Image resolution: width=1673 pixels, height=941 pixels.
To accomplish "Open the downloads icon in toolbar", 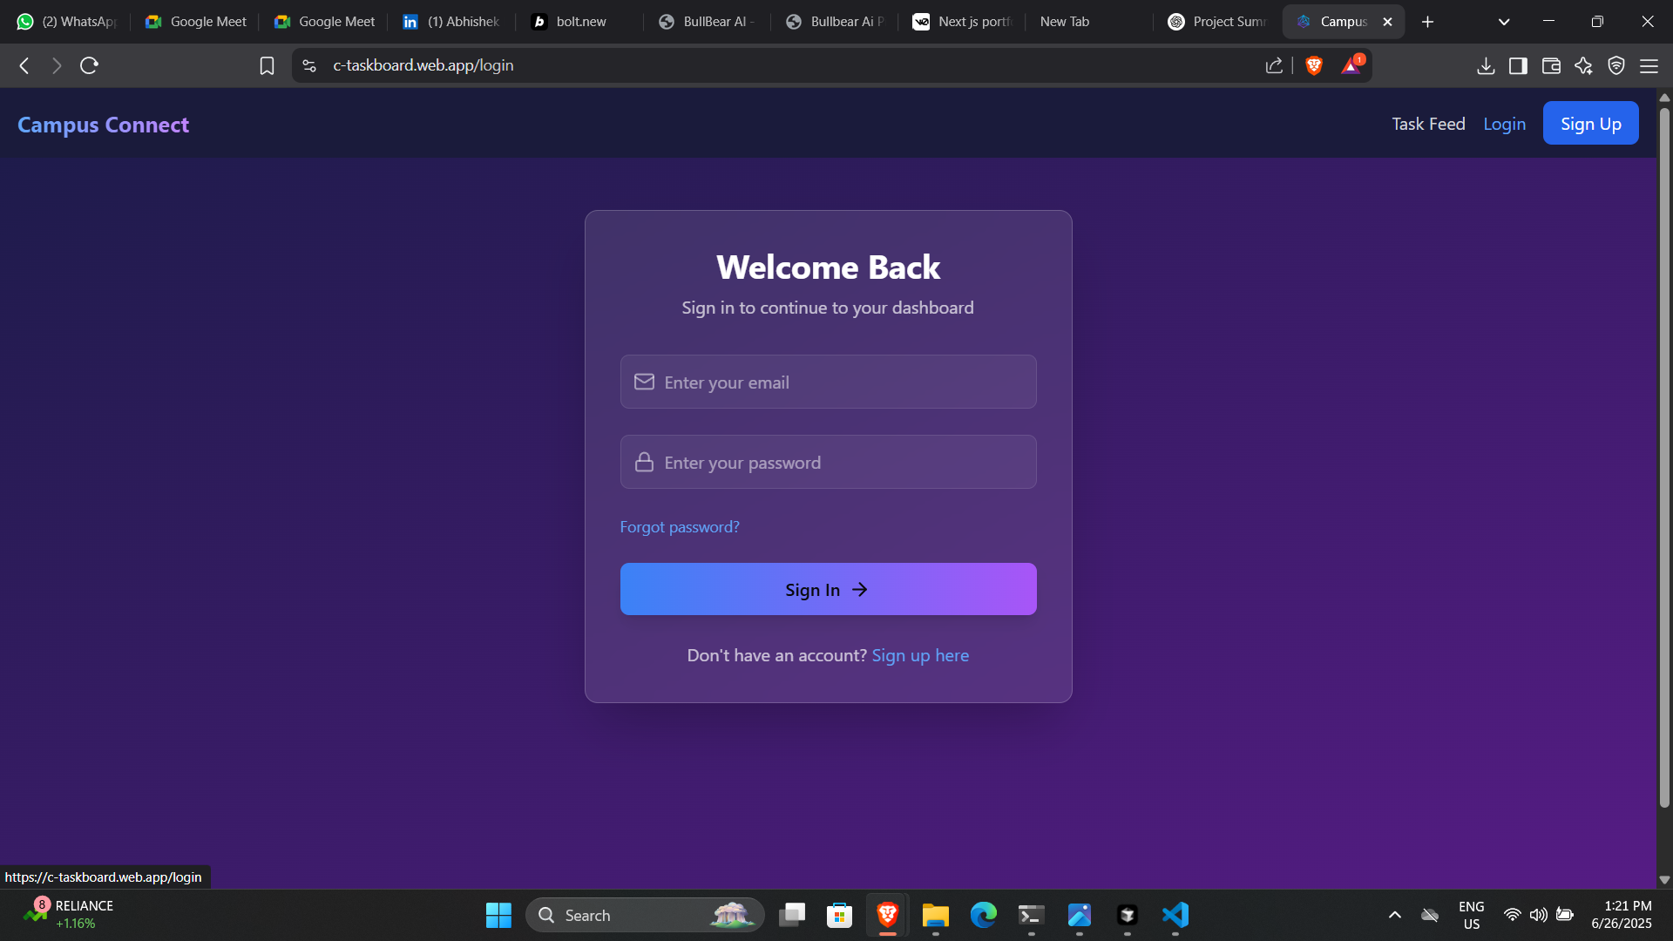I will point(1486,65).
